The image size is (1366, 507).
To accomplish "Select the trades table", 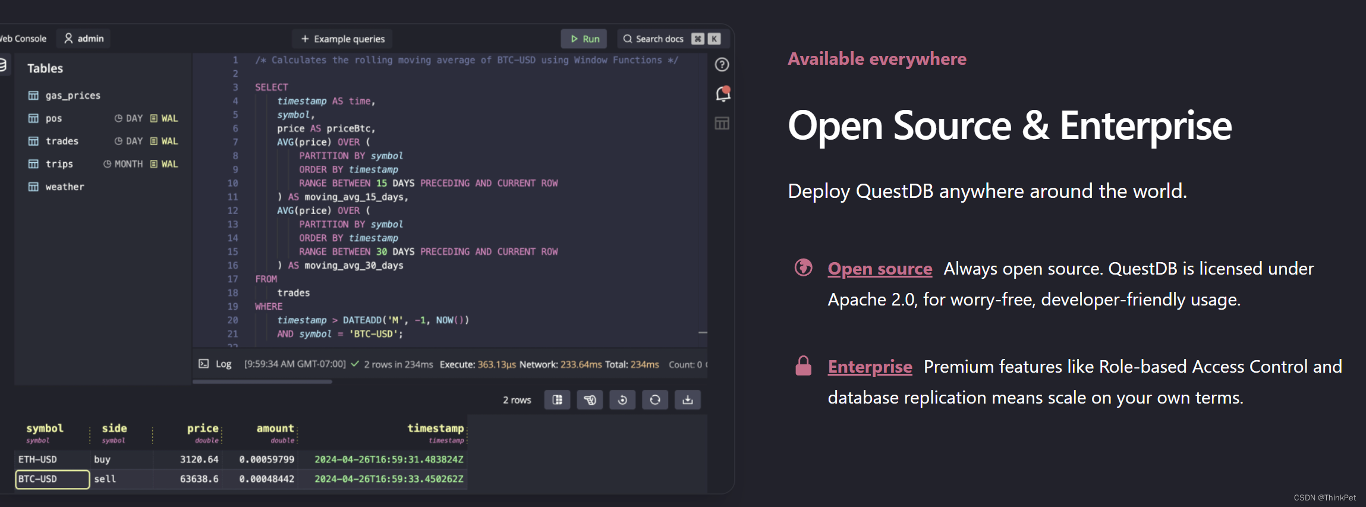I will click(62, 141).
